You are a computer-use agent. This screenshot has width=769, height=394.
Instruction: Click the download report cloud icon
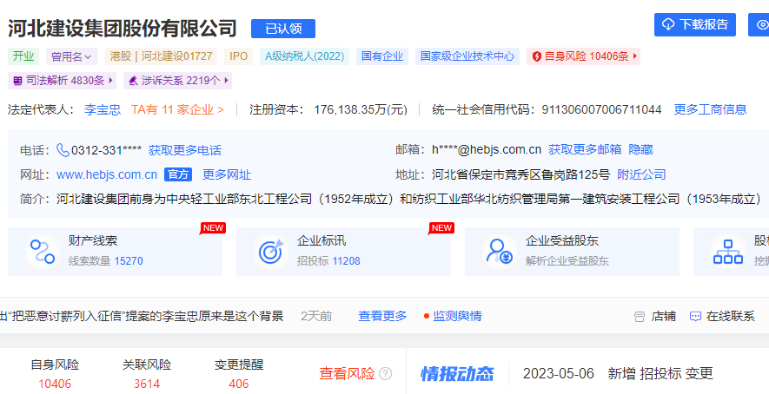[x=668, y=24]
